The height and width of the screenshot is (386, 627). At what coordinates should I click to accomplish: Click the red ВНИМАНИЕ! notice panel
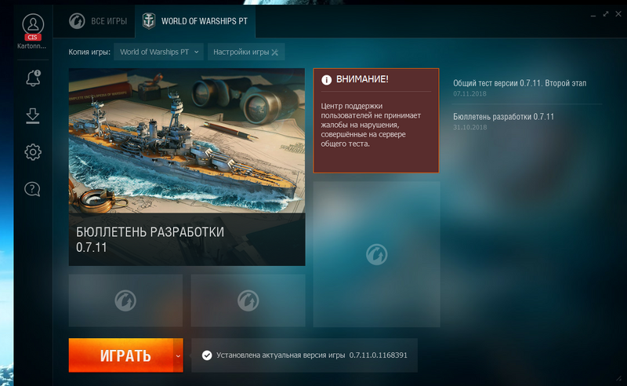pos(376,121)
